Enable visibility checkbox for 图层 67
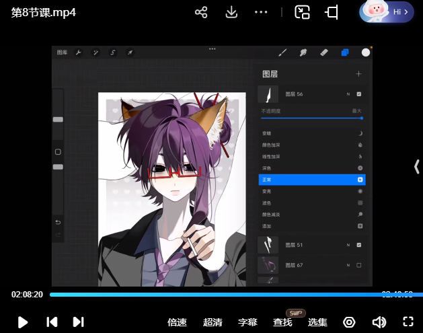The height and width of the screenshot is (333, 423). pos(359,265)
